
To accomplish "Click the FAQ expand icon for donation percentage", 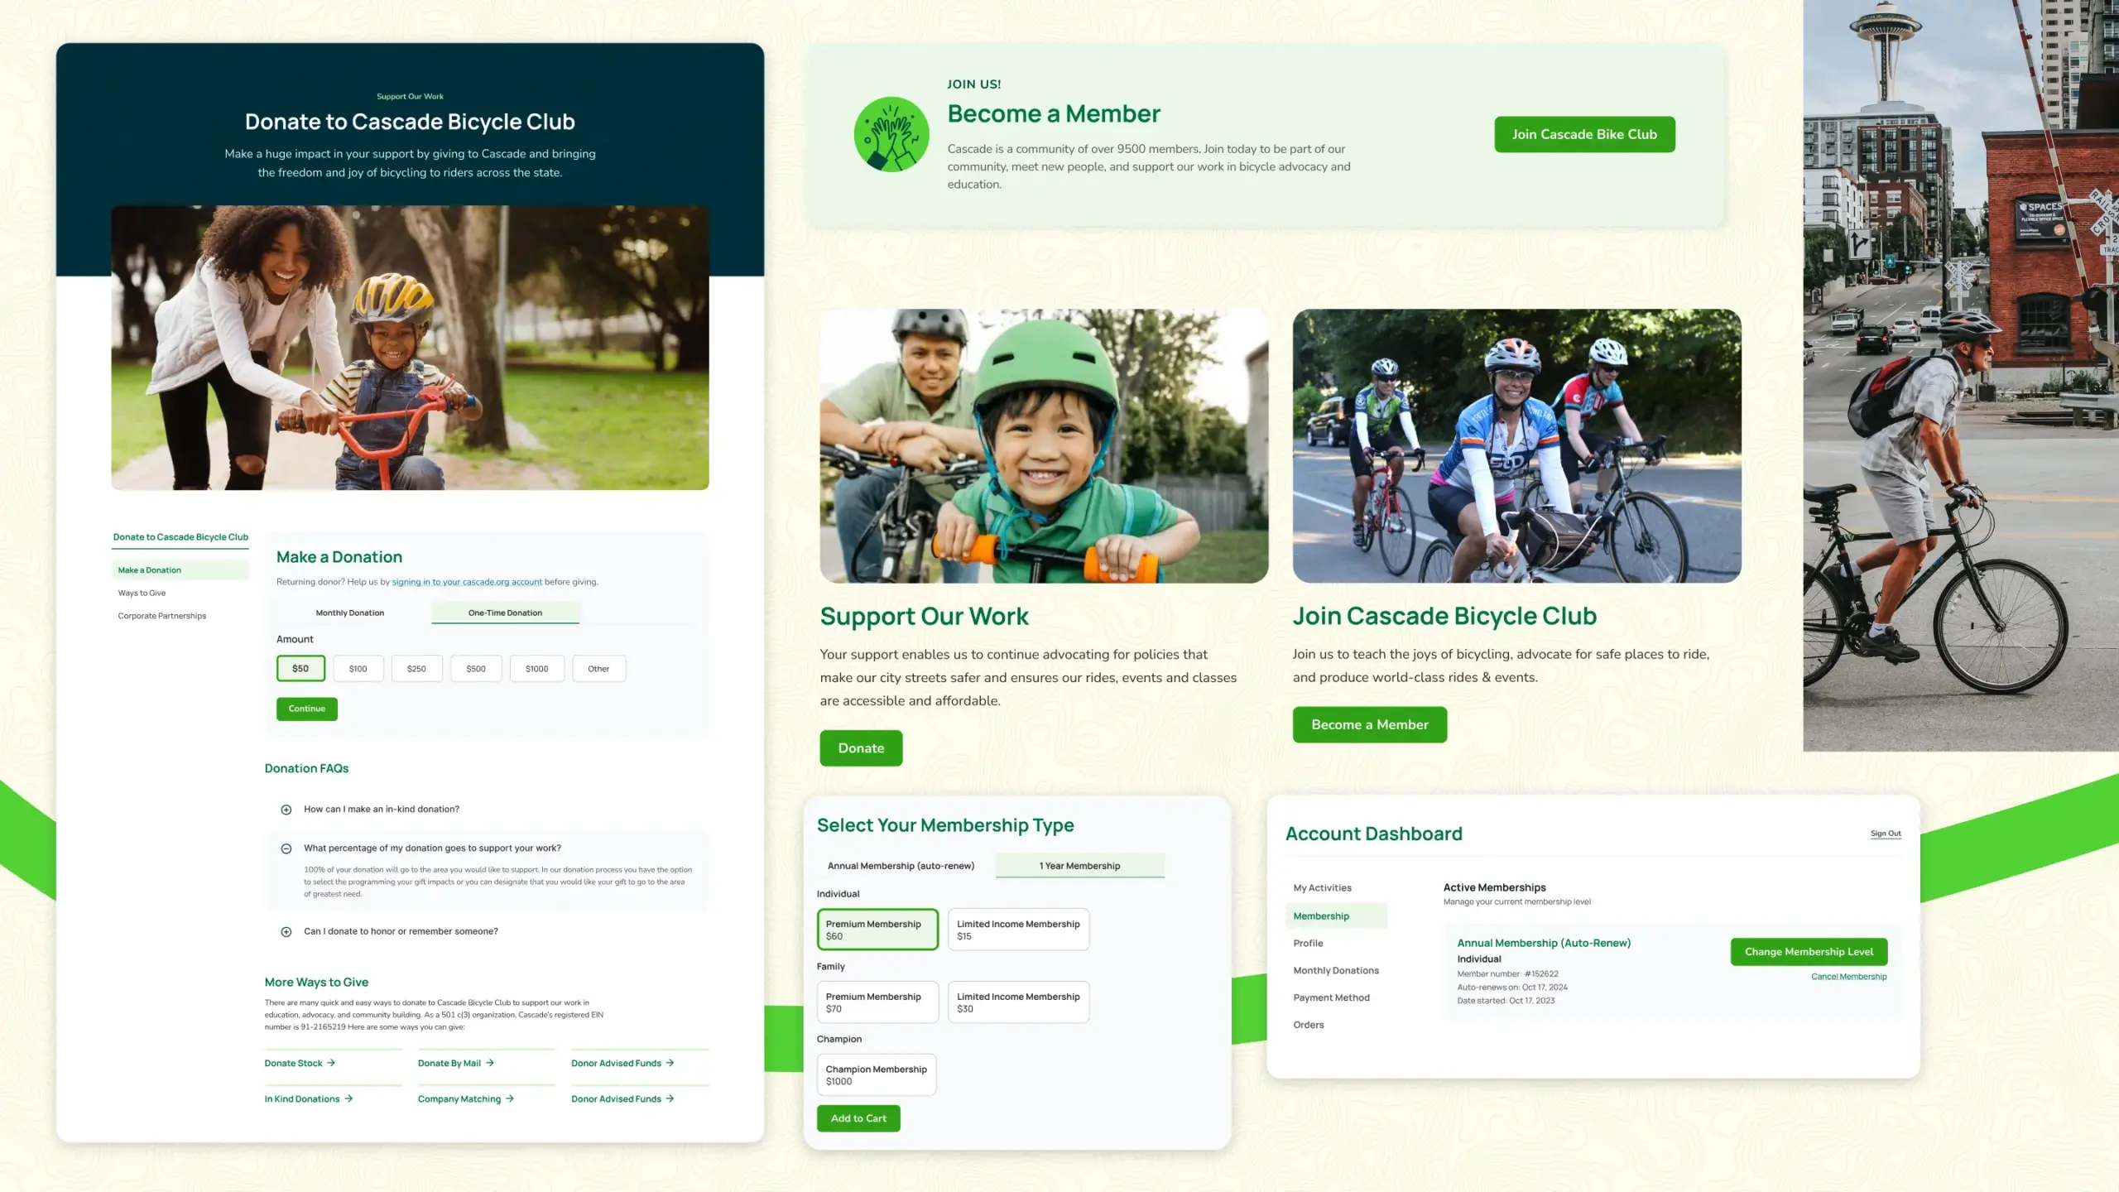I will coord(286,847).
